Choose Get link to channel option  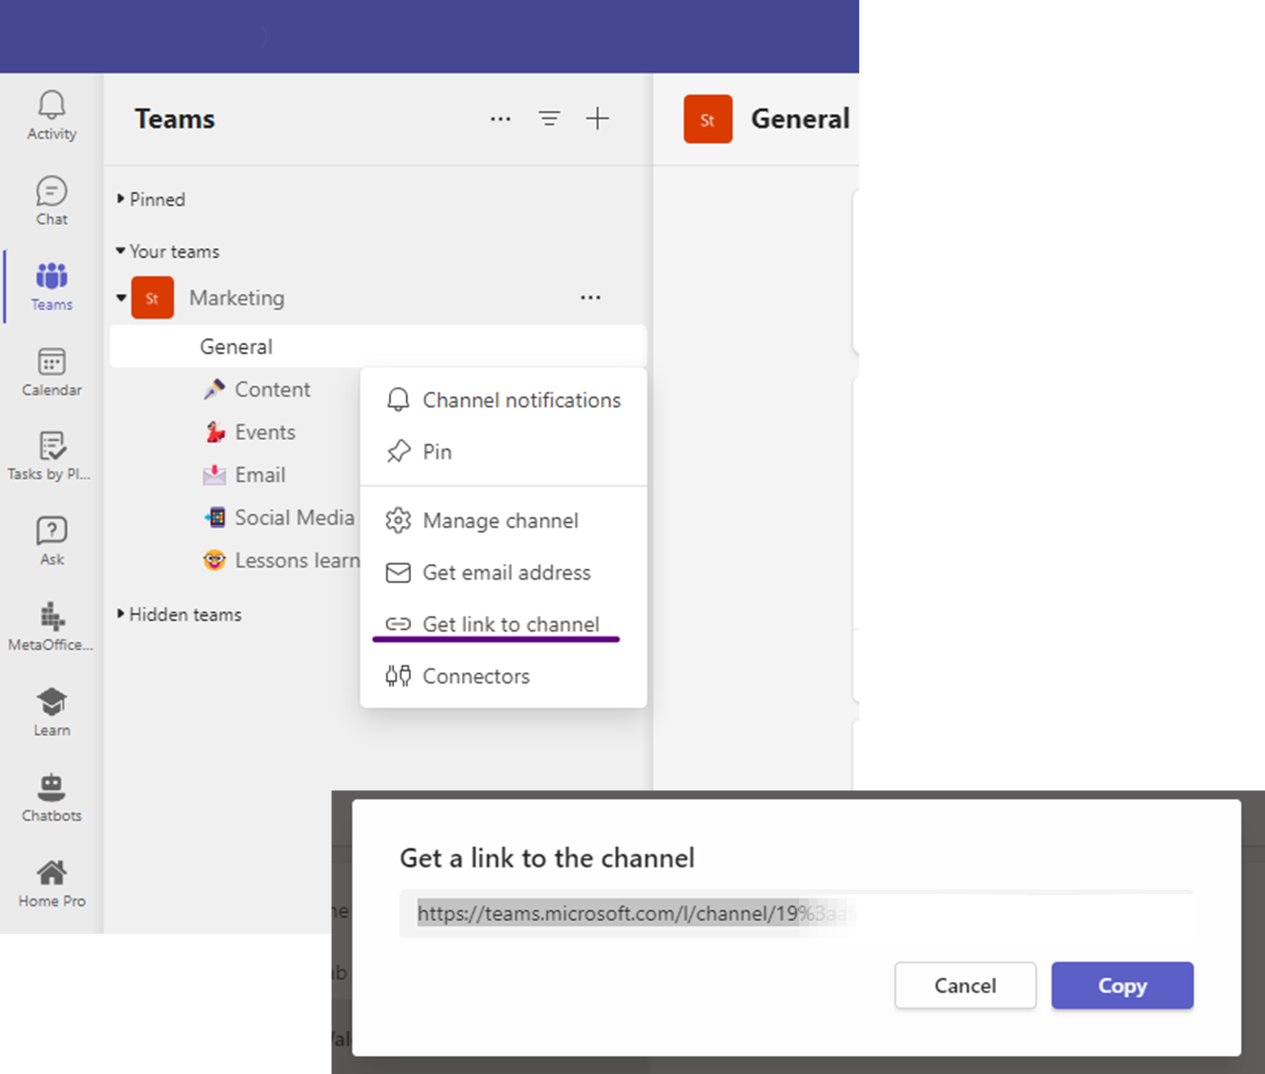pyautogui.click(x=504, y=624)
